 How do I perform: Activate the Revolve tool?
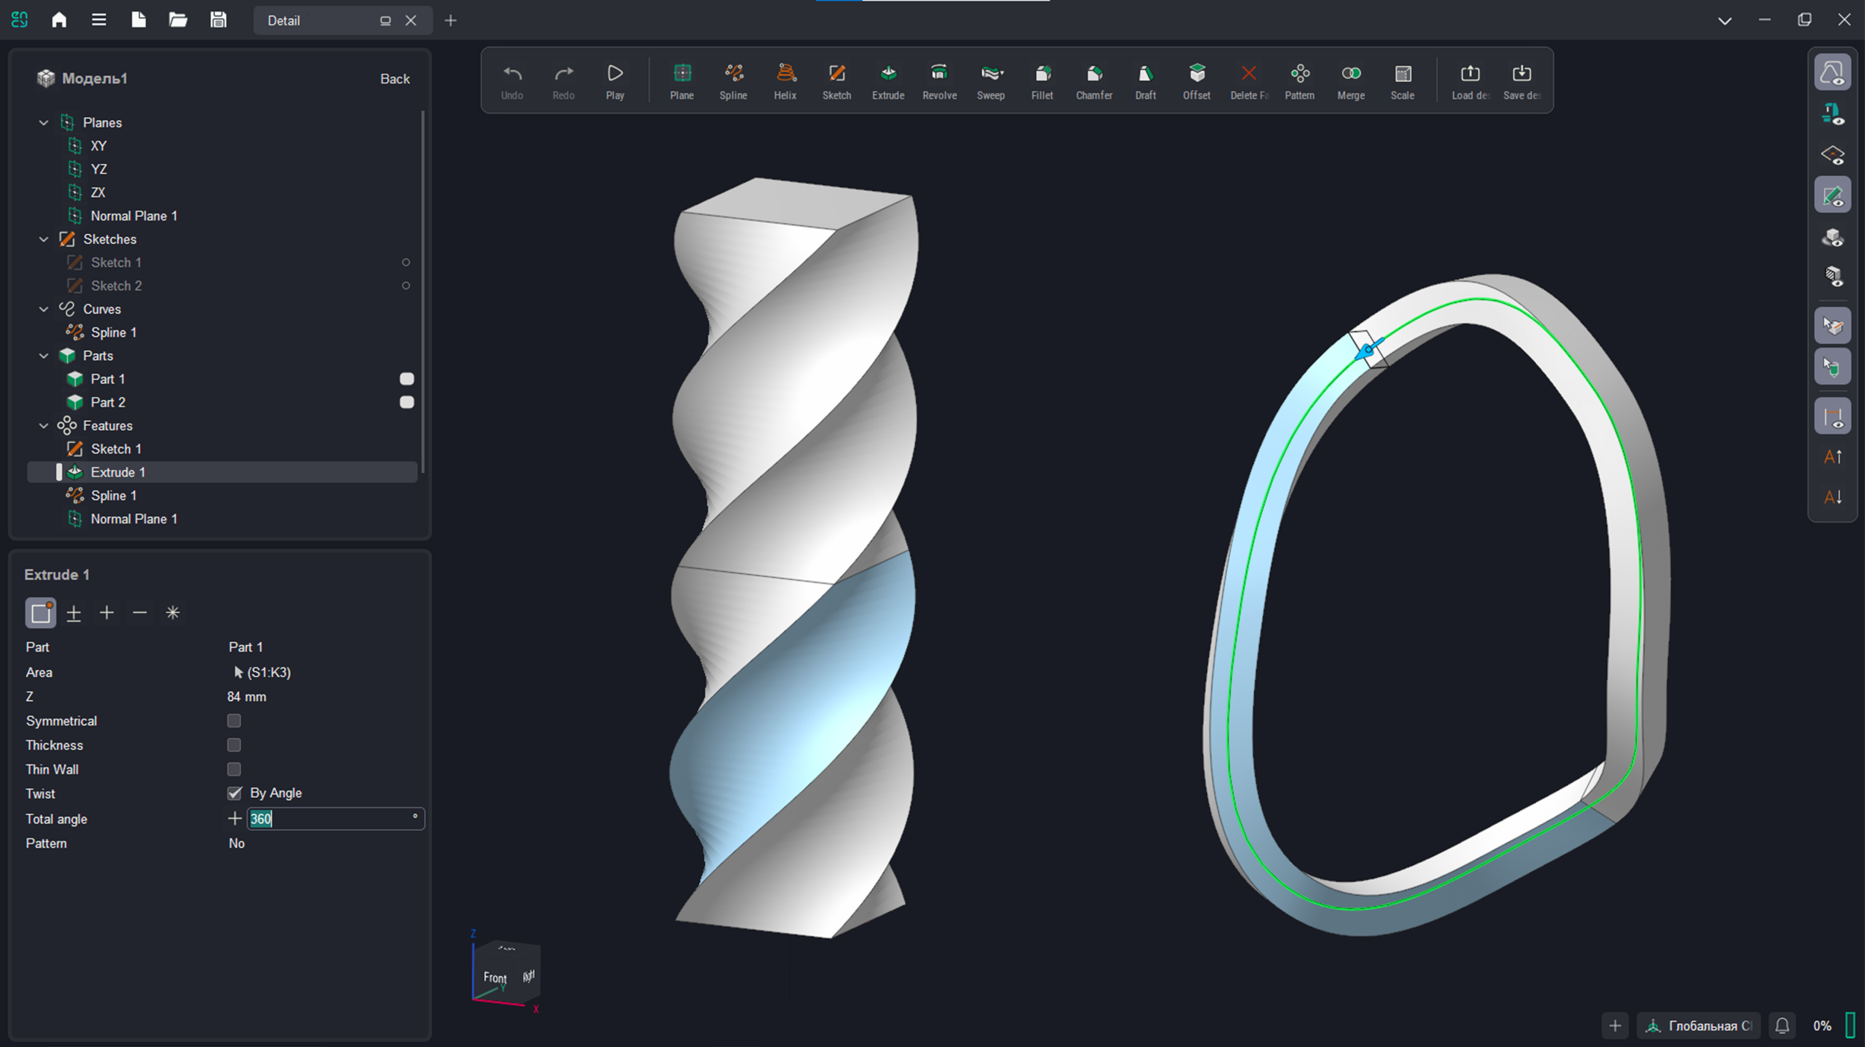(x=938, y=80)
